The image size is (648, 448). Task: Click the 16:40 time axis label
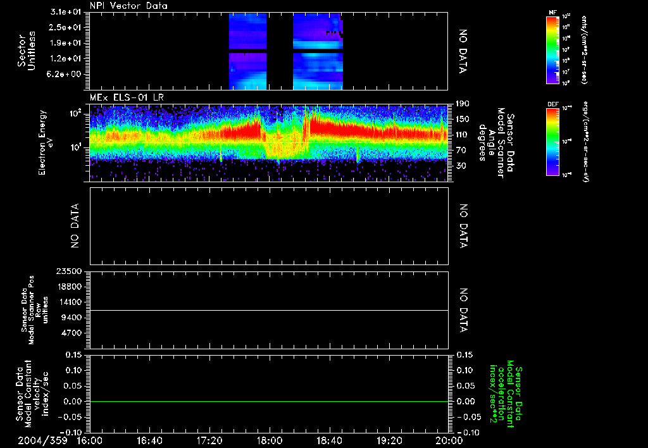click(x=149, y=440)
